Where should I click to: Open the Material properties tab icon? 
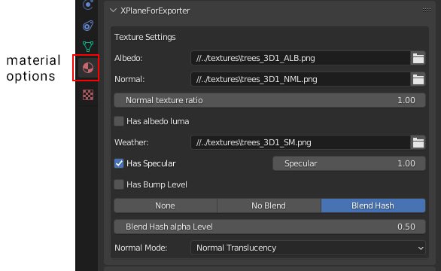click(x=88, y=68)
